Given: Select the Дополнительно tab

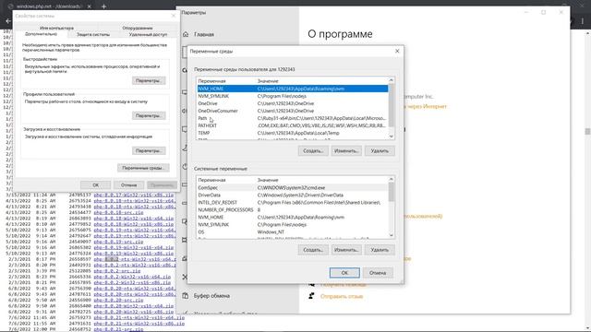Looking at the screenshot, I should pyautogui.click(x=41, y=34).
